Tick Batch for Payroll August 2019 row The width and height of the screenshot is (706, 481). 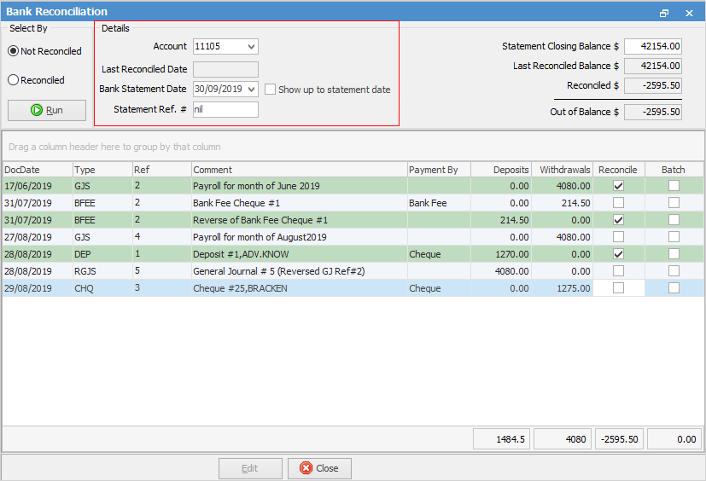click(x=674, y=237)
